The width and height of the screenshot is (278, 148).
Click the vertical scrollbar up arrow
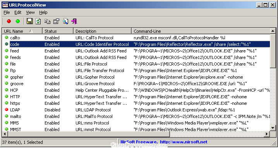(x=273, y=31)
